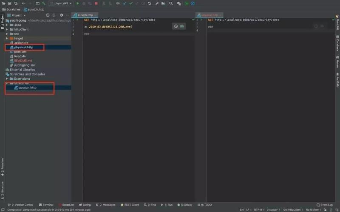Open Project Structure folder icon

[x=163, y=3]
